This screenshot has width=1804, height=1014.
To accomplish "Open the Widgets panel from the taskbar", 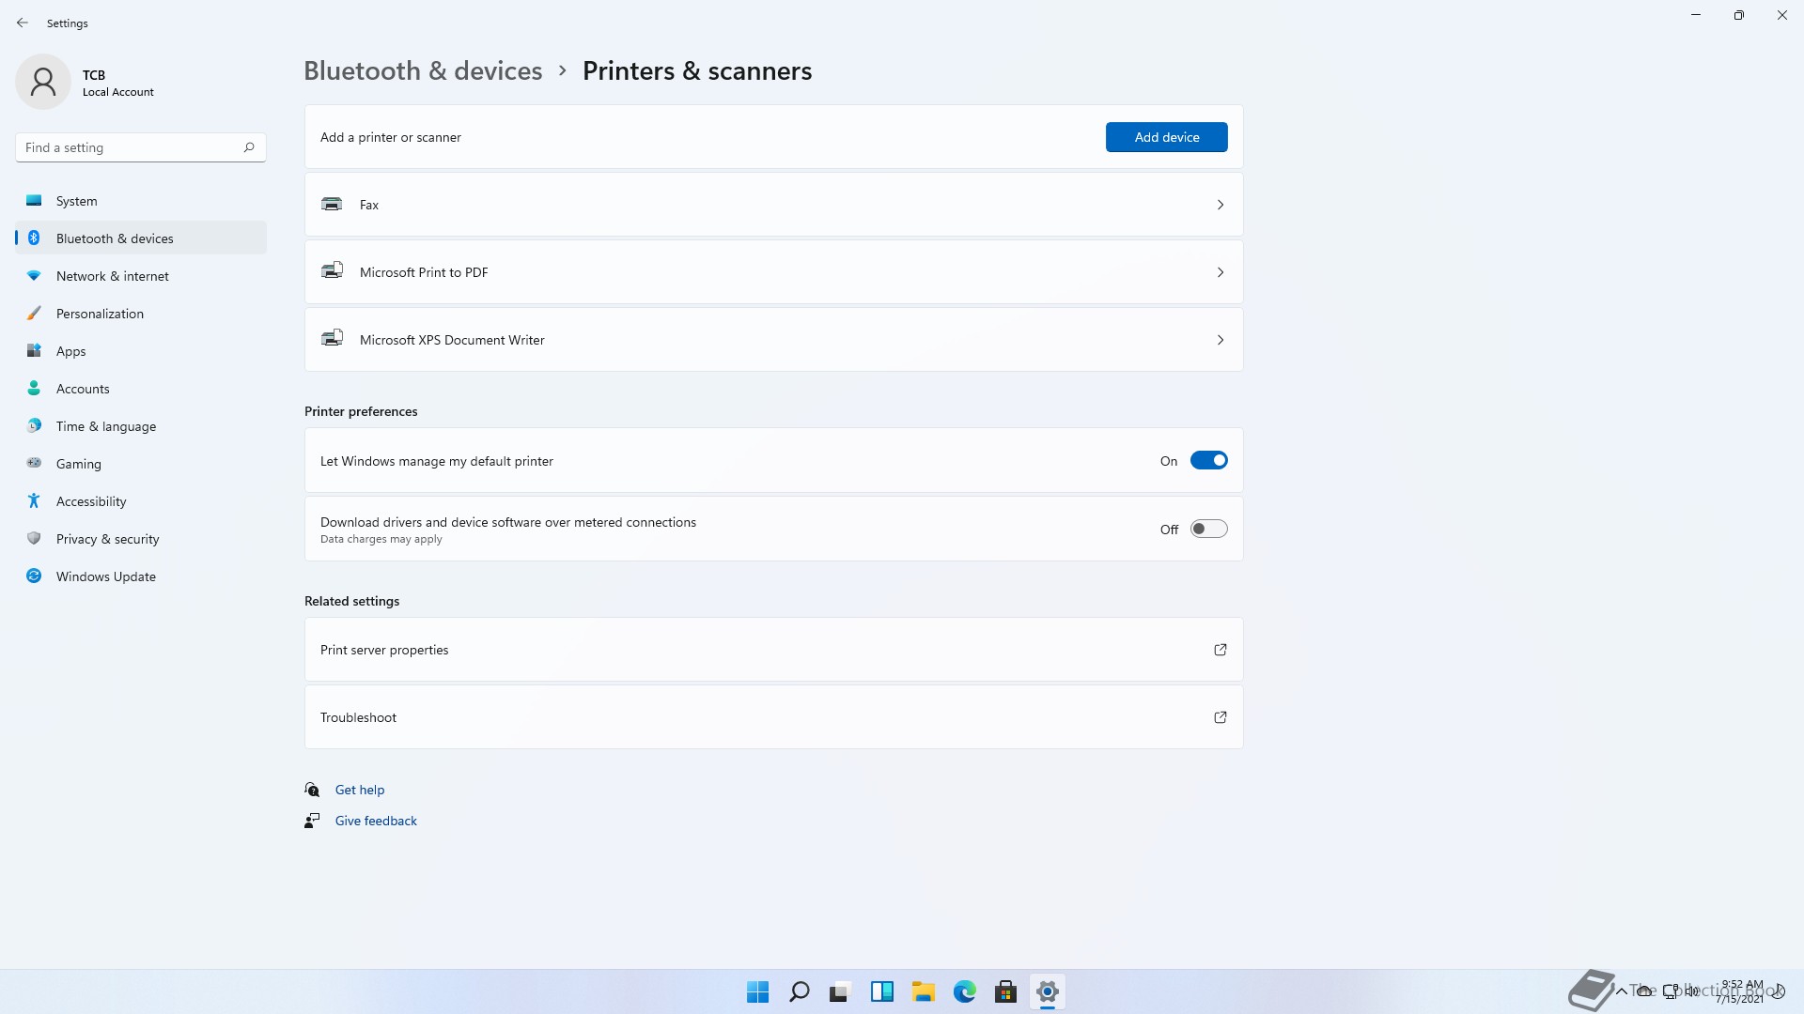I will click(881, 991).
